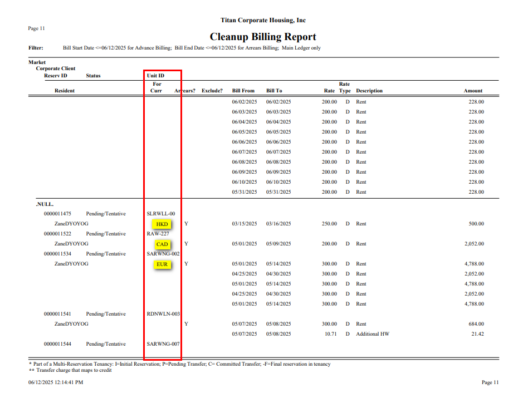The height and width of the screenshot is (403, 523).
Task: Click unit ID SARWNG-007
Action: point(163,344)
